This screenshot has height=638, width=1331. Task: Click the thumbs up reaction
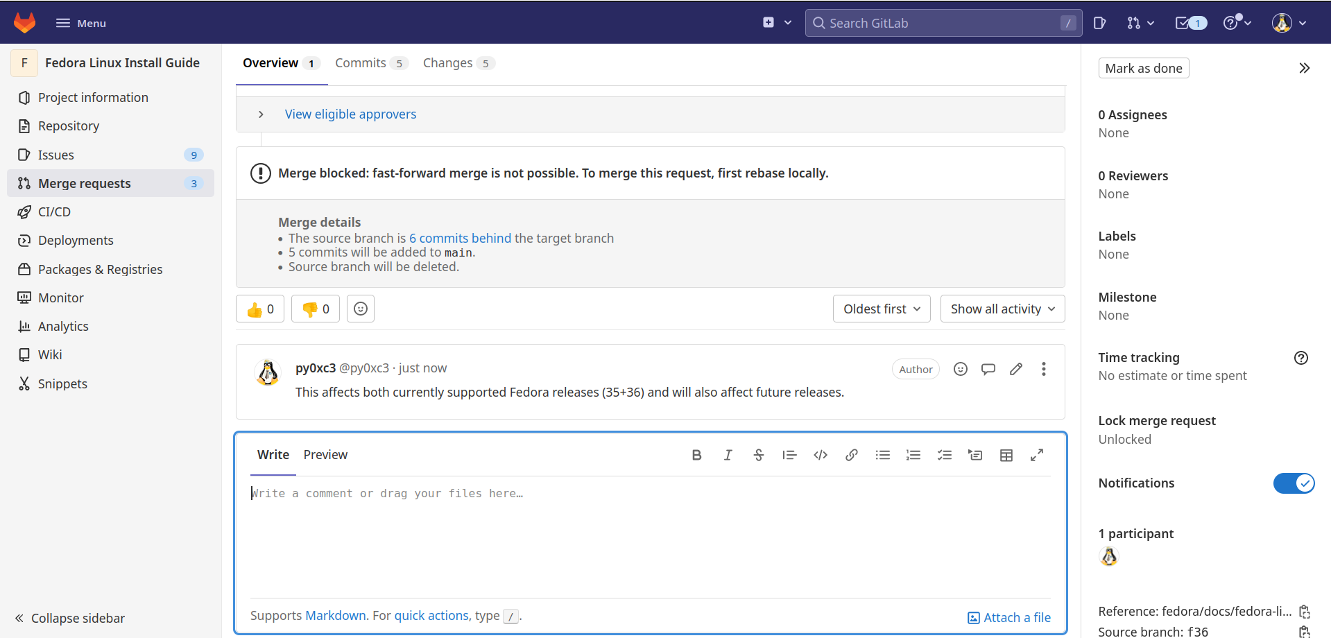260,309
